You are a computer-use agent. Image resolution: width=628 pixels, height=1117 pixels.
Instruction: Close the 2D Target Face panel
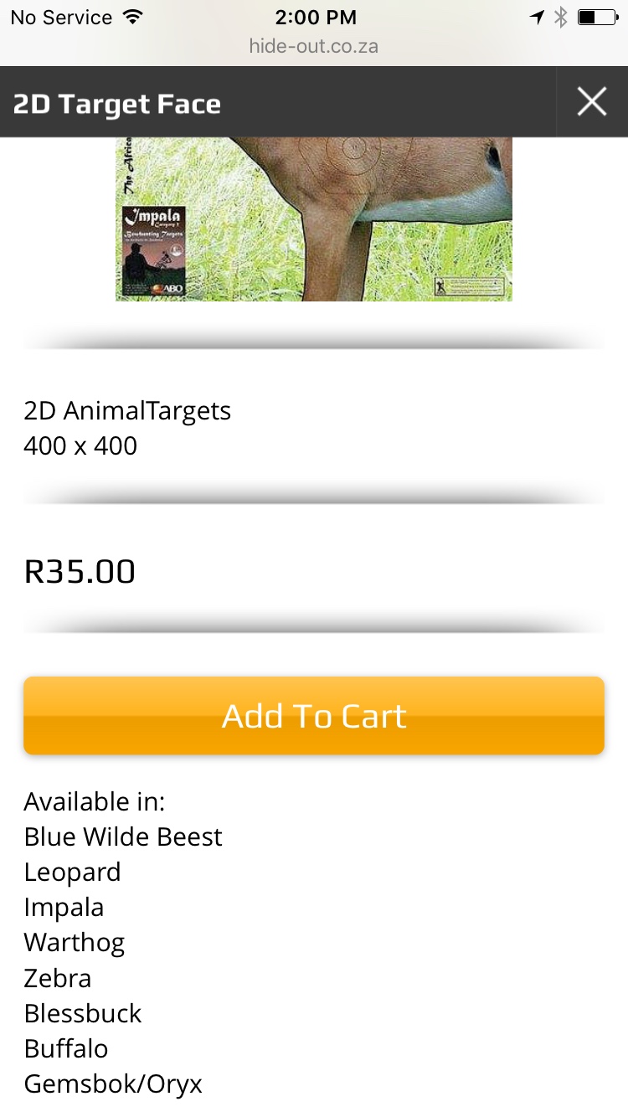click(591, 102)
